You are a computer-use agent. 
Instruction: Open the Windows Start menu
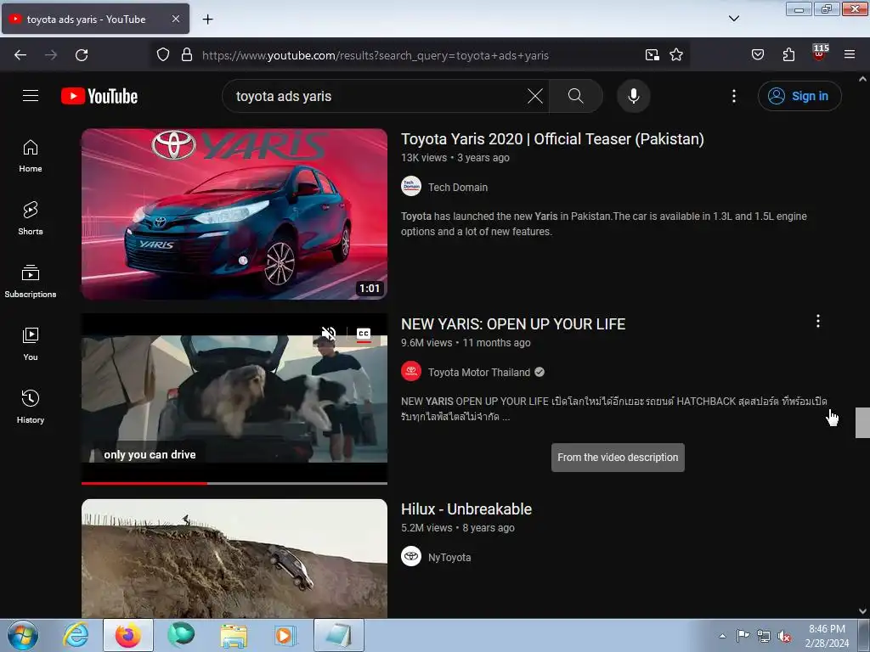click(23, 635)
